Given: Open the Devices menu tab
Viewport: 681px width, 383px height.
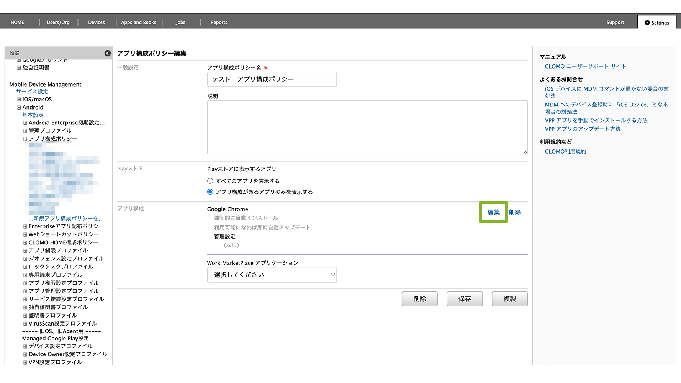Looking at the screenshot, I should [x=96, y=23].
